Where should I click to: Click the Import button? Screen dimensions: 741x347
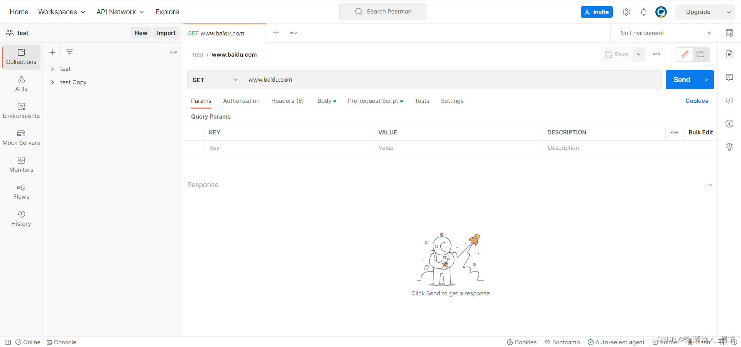pyautogui.click(x=166, y=33)
